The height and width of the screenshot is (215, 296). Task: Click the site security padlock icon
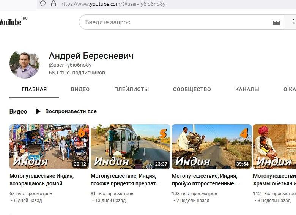click(x=54, y=3)
